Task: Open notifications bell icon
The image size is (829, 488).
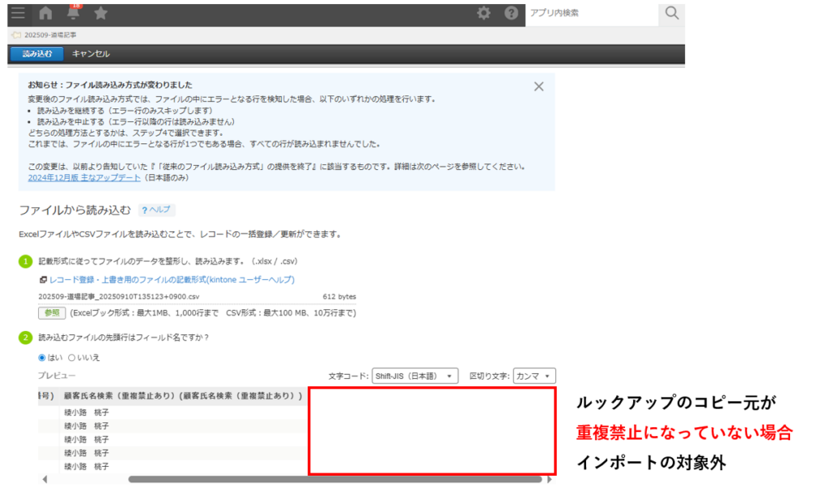Action: (x=74, y=13)
